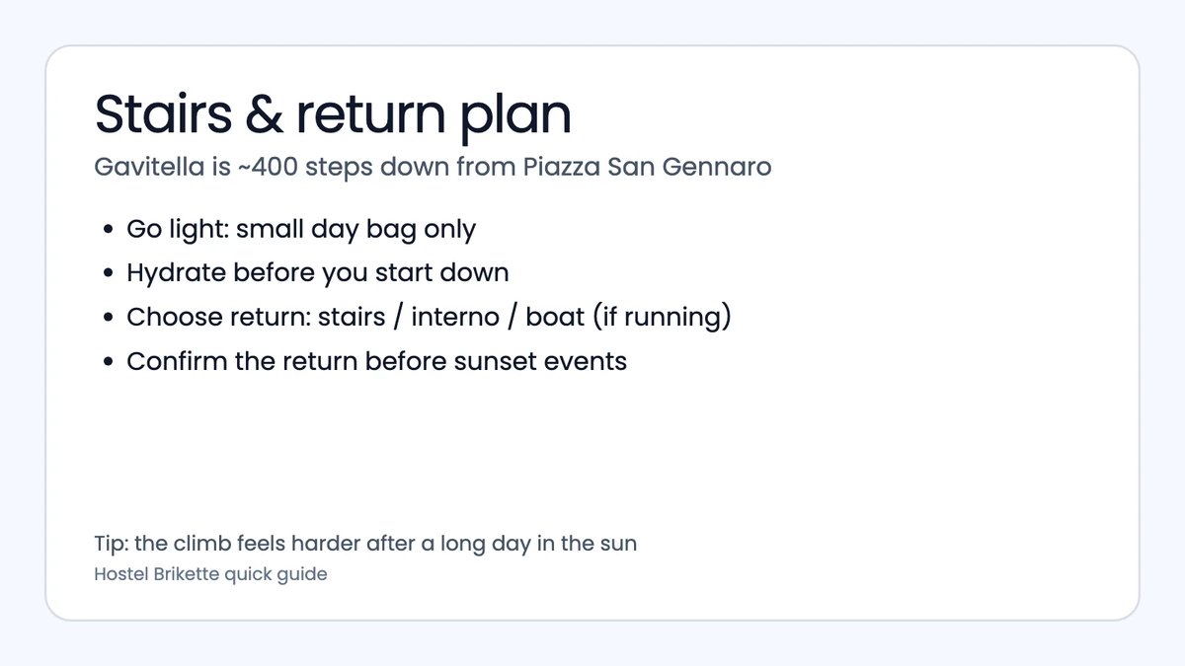The width and height of the screenshot is (1185, 666).
Task: Click the "Choose return" bullet text
Action: click(428, 318)
